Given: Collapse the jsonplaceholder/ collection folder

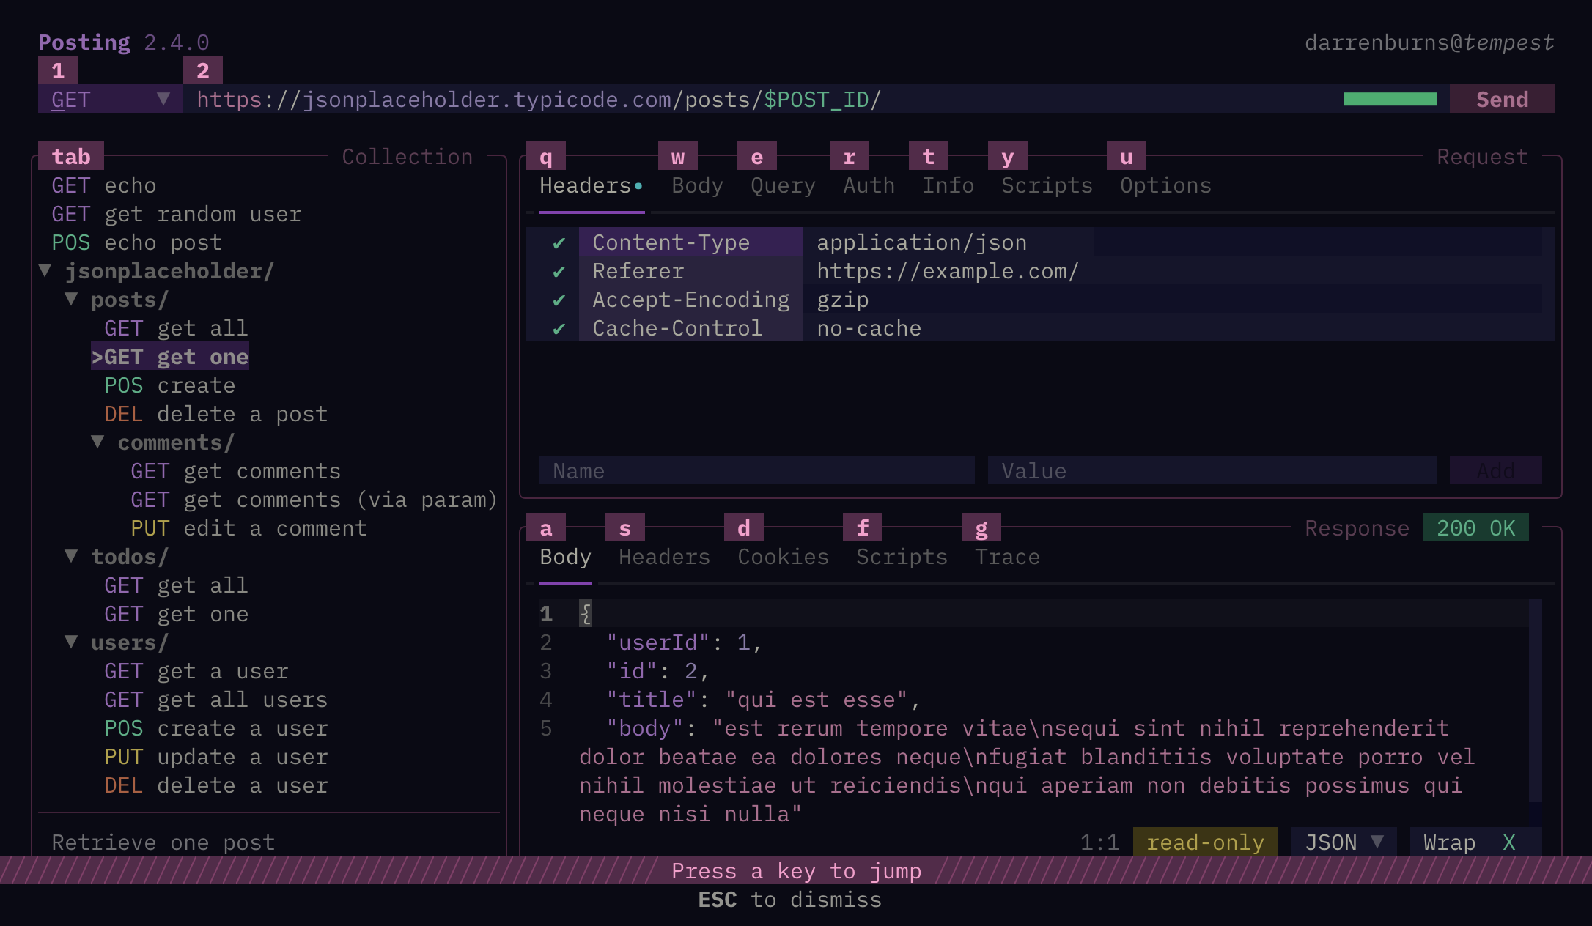Looking at the screenshot, I should (x=44, y=270).
